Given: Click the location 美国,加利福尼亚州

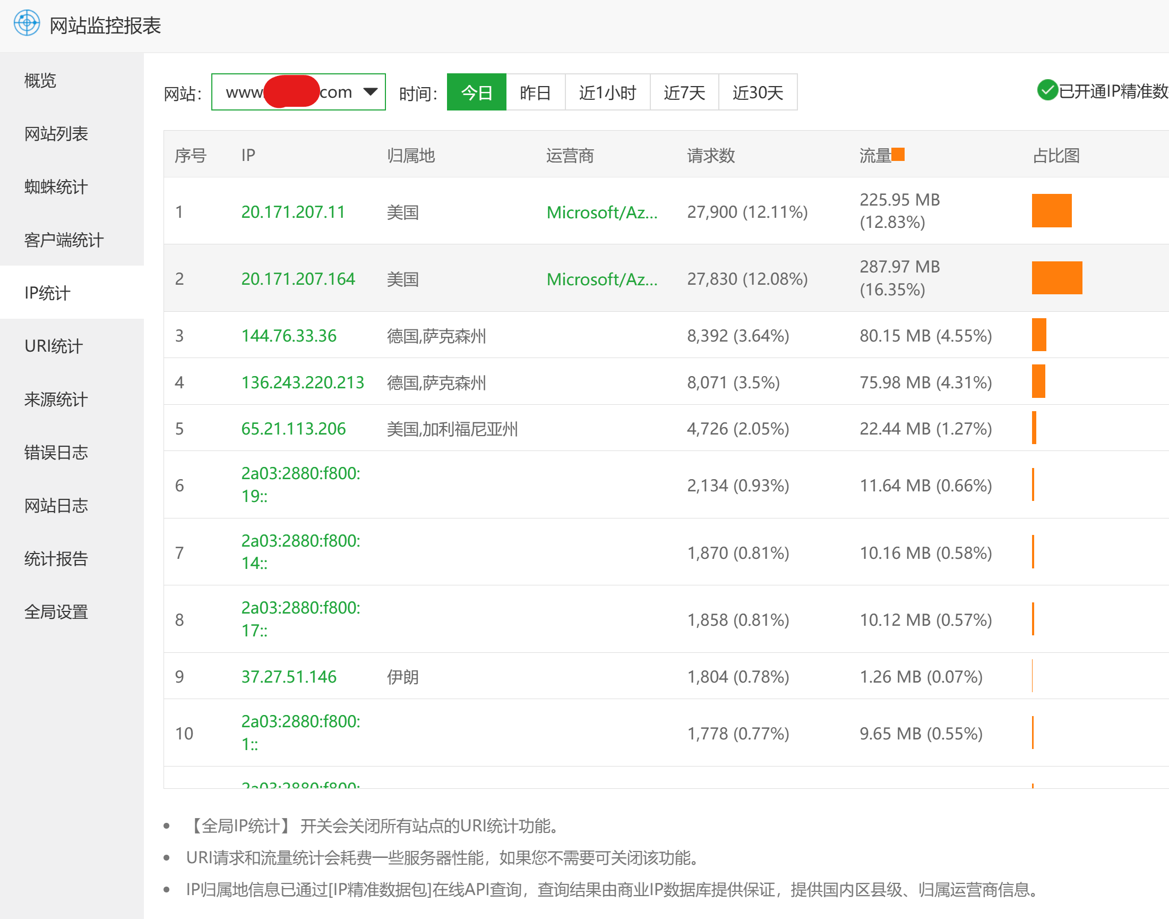Looking at the screenshot, I should click(x=452, y=429).
